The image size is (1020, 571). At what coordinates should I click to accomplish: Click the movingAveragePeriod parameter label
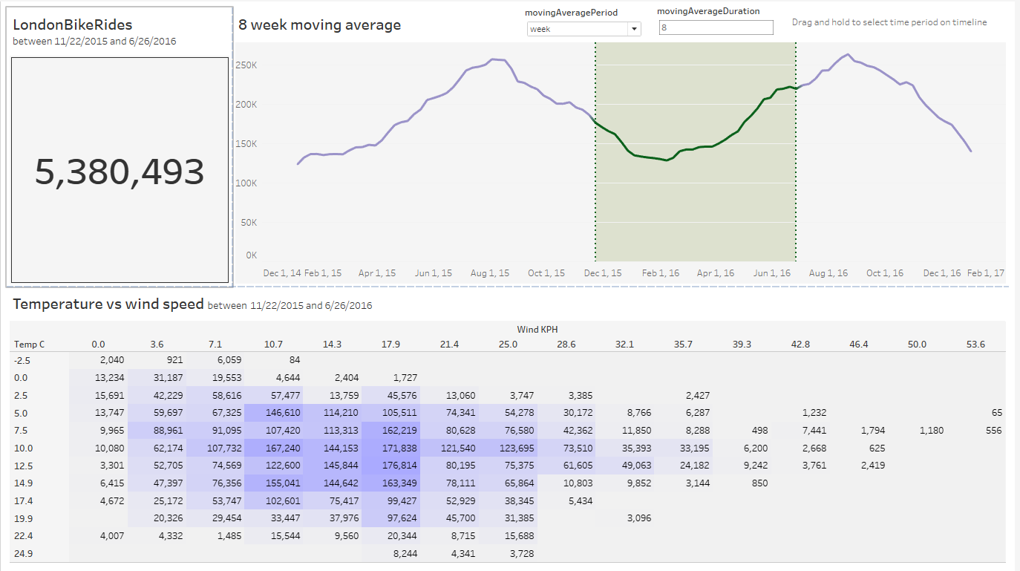pos(571,13)
